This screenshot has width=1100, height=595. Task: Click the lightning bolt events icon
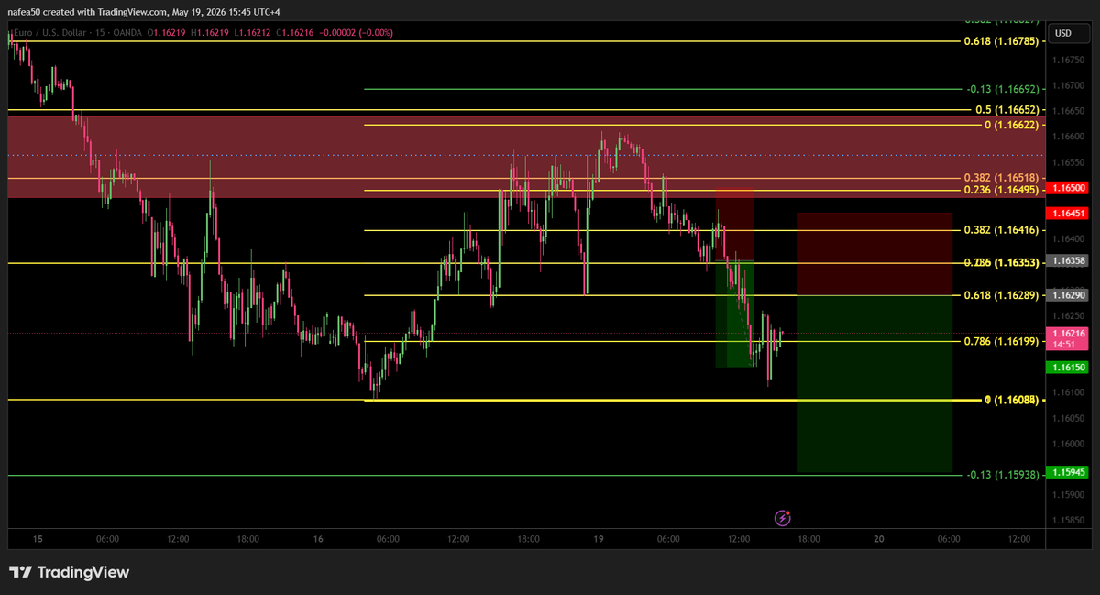point(782,518)
